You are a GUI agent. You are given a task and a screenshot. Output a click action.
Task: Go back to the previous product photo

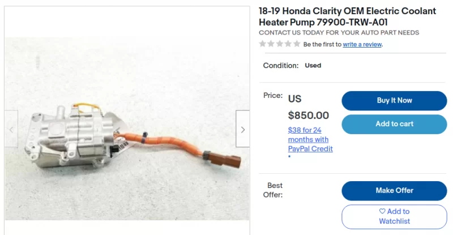pyautogui.click(x=11, y=129)
